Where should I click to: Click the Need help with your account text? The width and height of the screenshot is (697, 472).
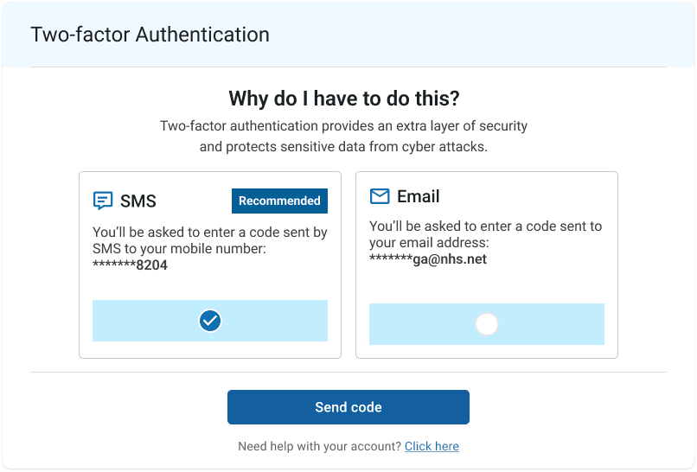[x=320, y=446]
